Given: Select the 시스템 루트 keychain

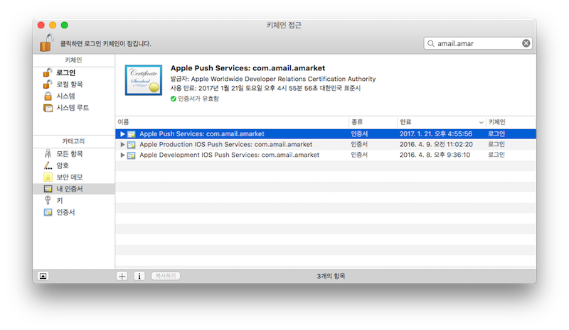Looking at the screenshot, I should point(74,108).
